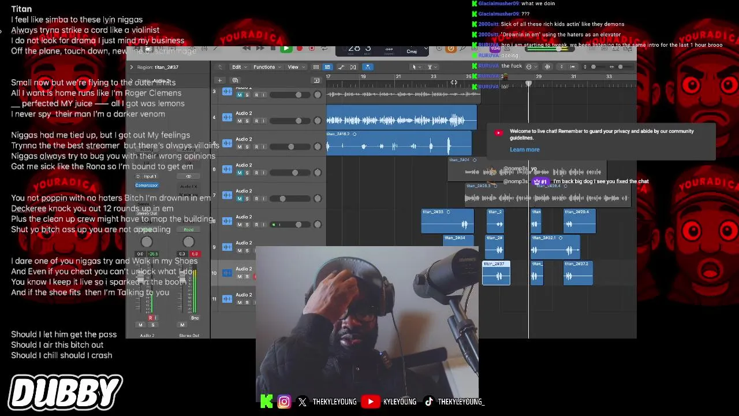Click track 4 waveform icon
Viewport: 739px width, 416px height.
tap(227, 117)
